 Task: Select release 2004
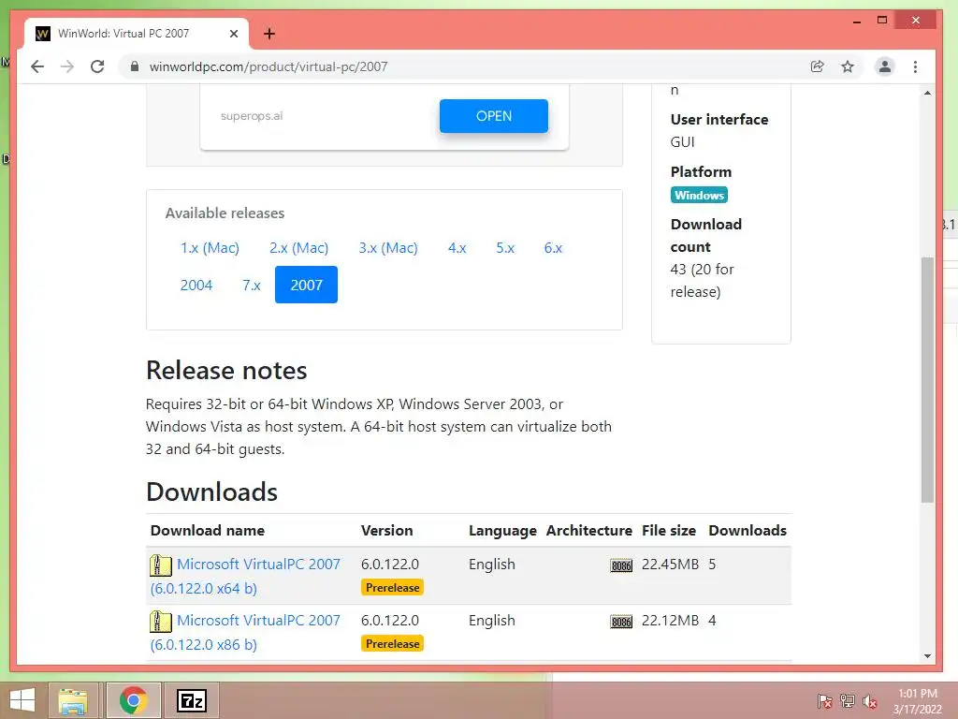point(196,285)
